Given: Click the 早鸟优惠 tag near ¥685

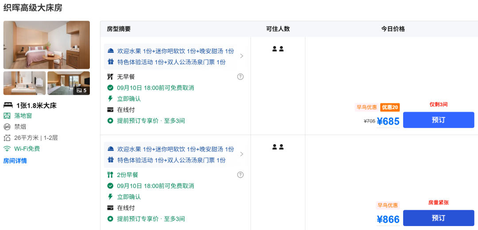Looking at the screenshot, I should pyautogui.click(x=366, y=107).
